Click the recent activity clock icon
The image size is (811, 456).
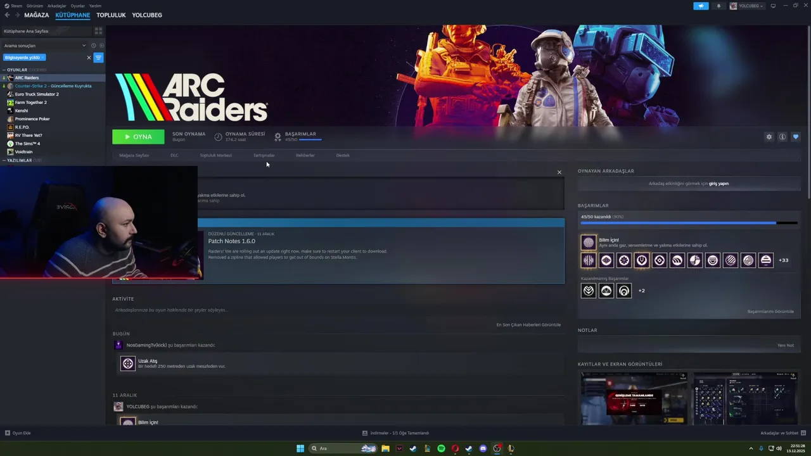point(93,46)
